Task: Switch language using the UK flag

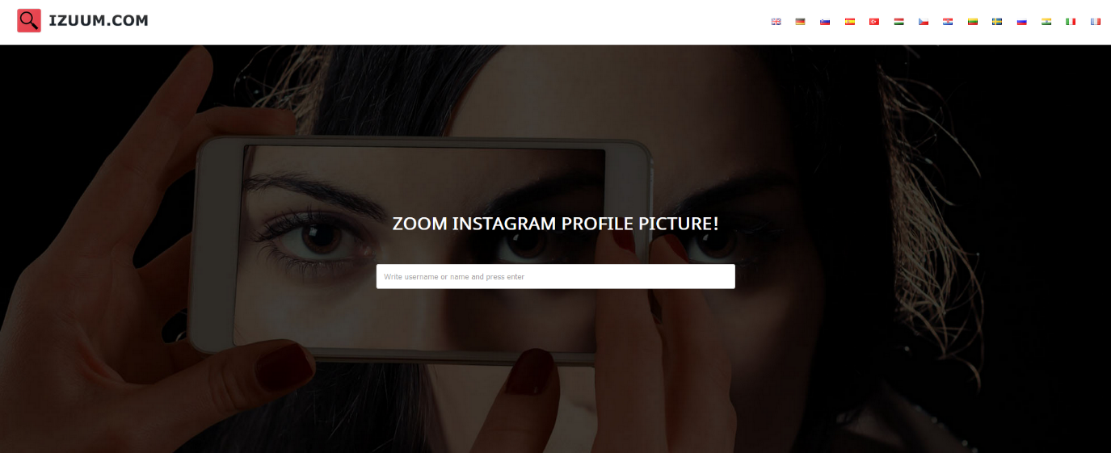Action: click(776, 22)
